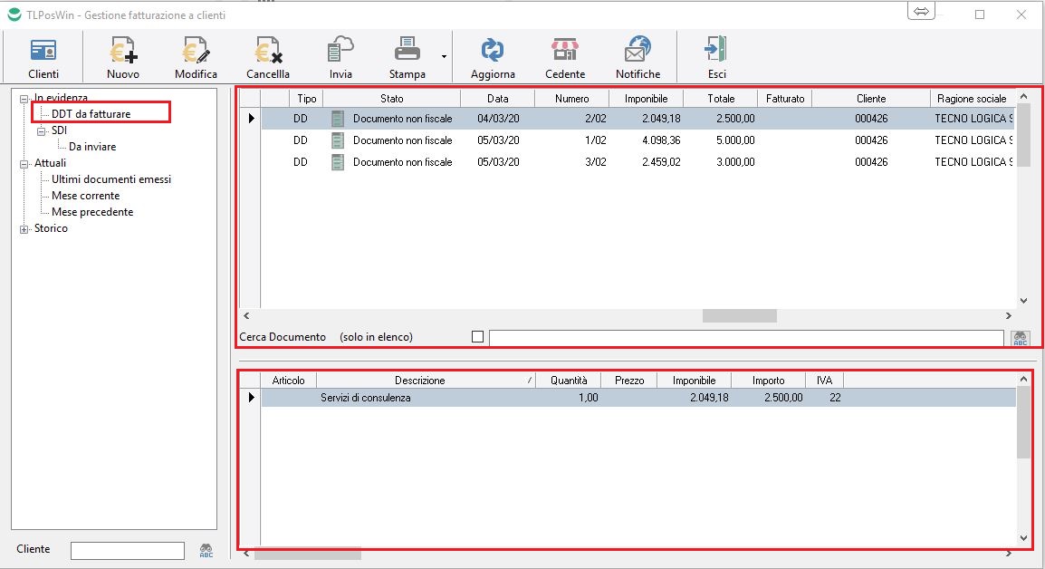Viewport: 1045px width, 569px height.
Task: Open the Notifiche mail icon
Action: tap(638, 51)
